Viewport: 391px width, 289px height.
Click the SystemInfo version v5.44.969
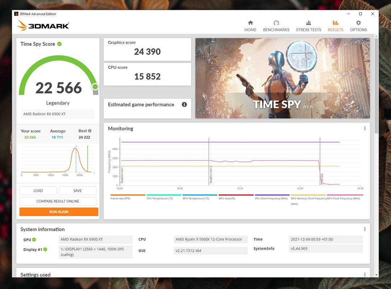(325, 249)
